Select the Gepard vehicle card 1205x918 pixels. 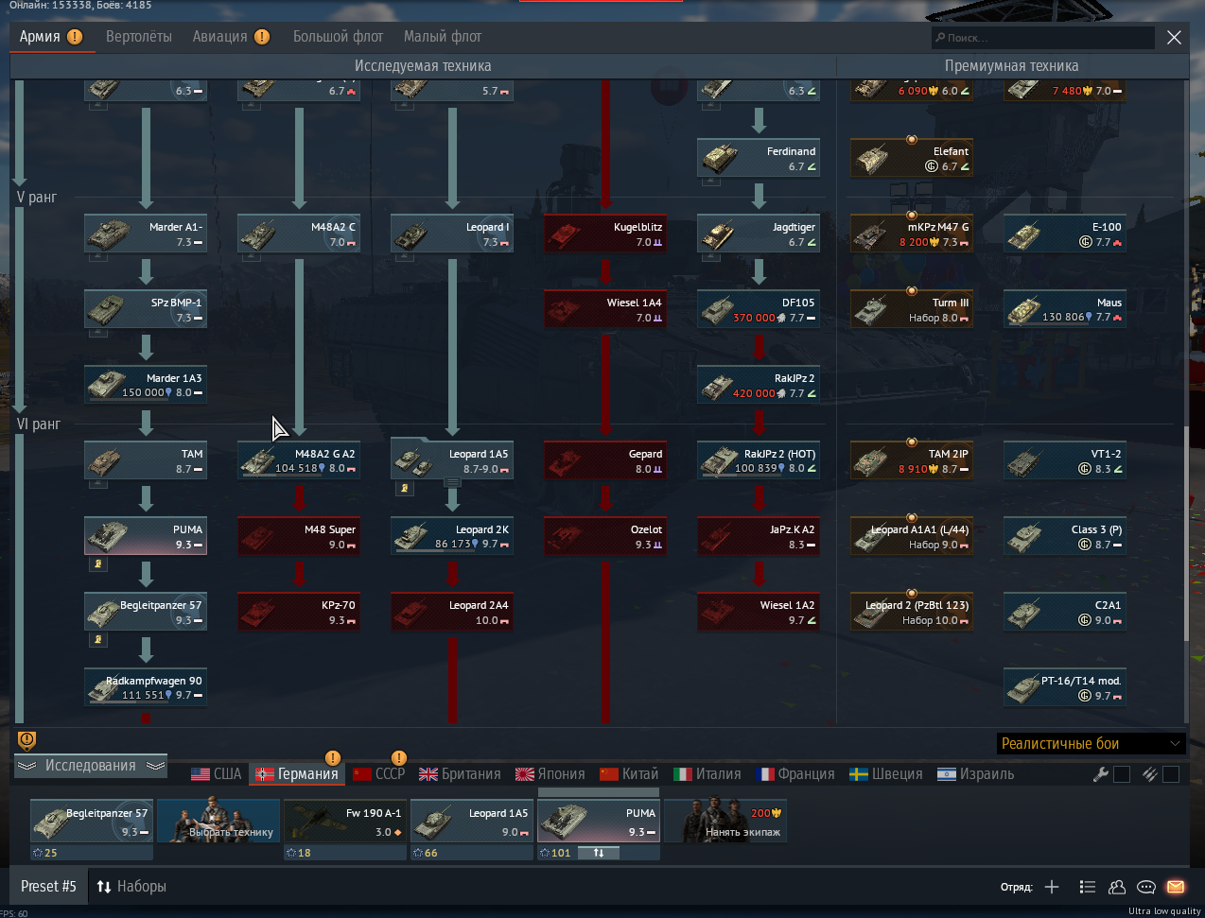click(x=605, y=460)
